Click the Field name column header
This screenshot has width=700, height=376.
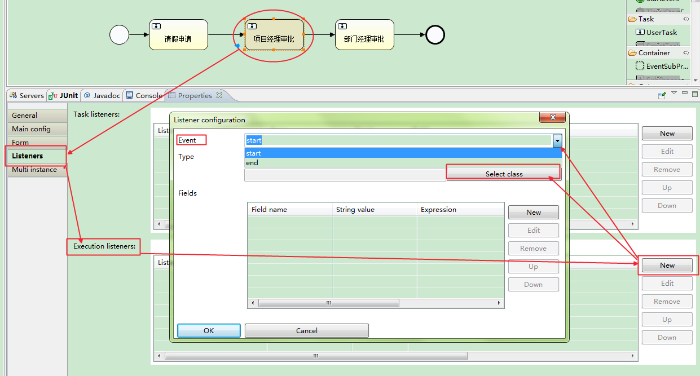coord(290,209)
